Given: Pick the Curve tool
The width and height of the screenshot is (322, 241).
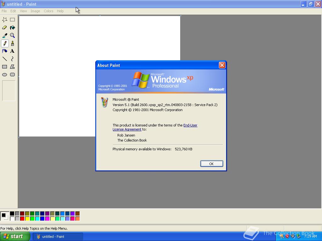Looking at the screenshot, I should tap(13, 59).
